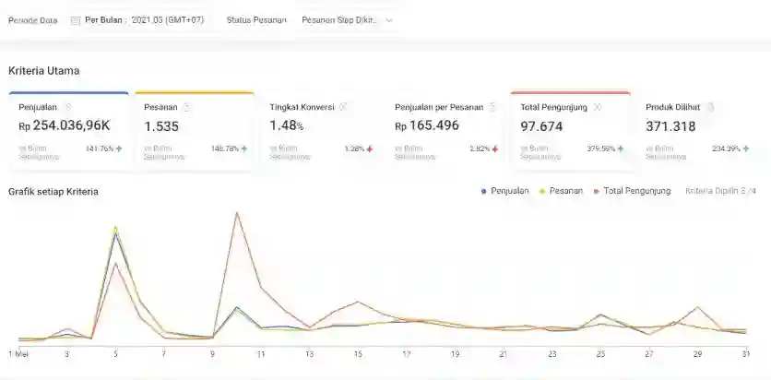Click the 1,48% conversion rate value
This screenshot has width=771, height=380.
click(x=286, y=125)
